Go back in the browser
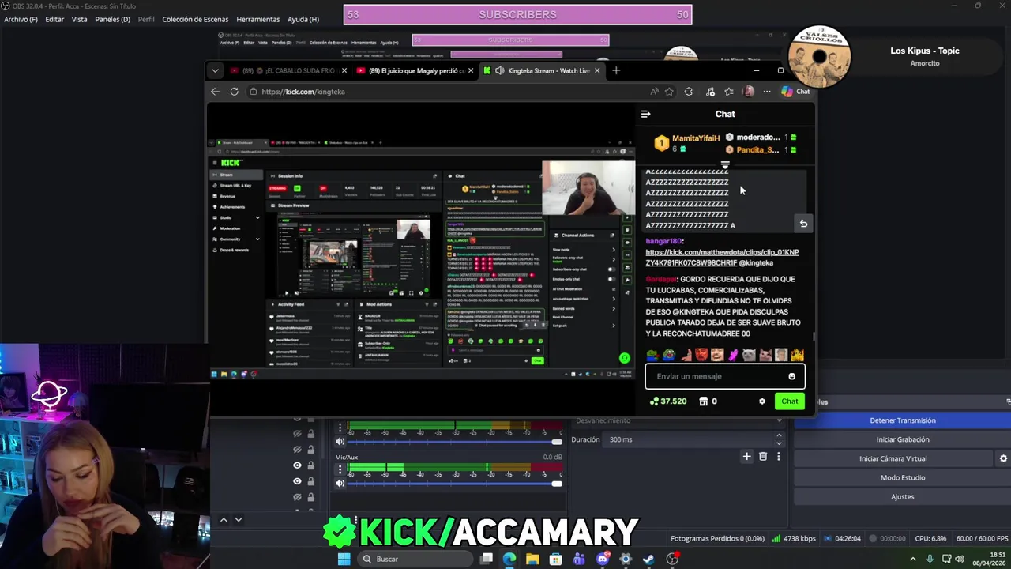The width and height of the screenshot is (1011, 569). click(215, 92)
